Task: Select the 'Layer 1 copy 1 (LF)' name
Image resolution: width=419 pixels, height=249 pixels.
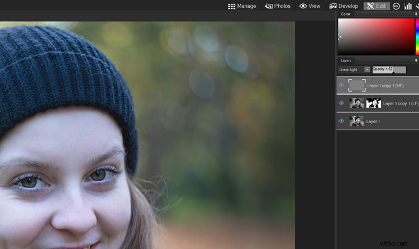Action: [x=401, y=104]
